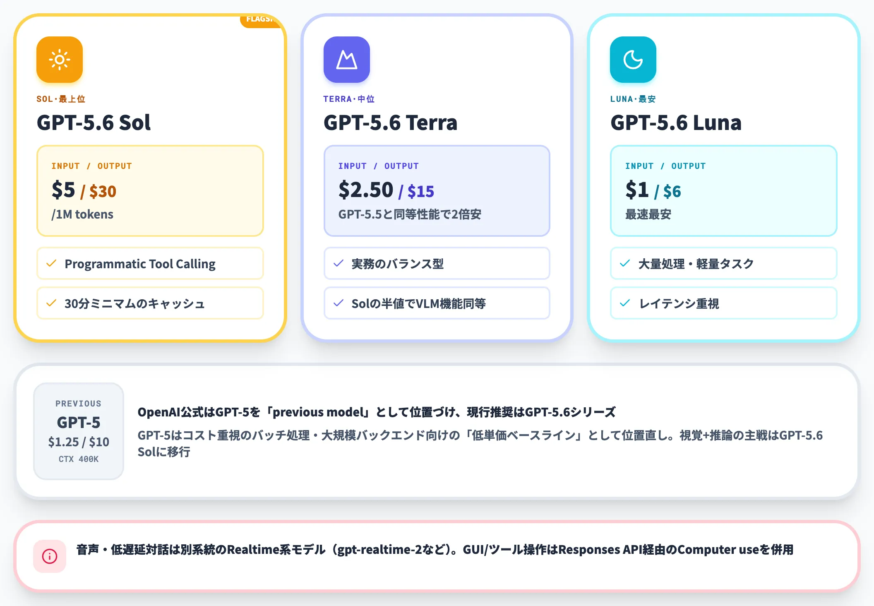Image resolution: width=874 pixels, height=606 pixels.
Task: Click the purple mountain icon for Terra
Action: (347, 60)
